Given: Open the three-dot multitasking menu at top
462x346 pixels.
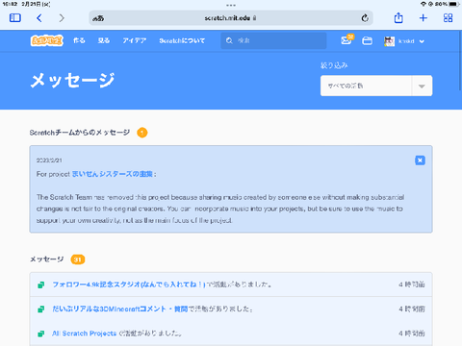Looking at the screenshot, I should [x=231, y=5].
